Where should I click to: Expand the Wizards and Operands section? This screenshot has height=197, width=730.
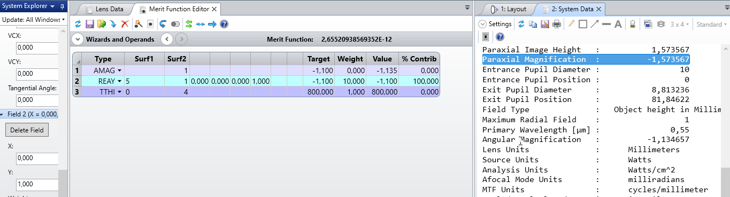(77, 39)
